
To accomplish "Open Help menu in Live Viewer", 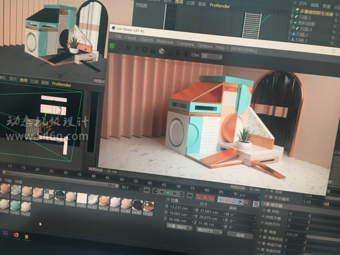I will [220, 48].
